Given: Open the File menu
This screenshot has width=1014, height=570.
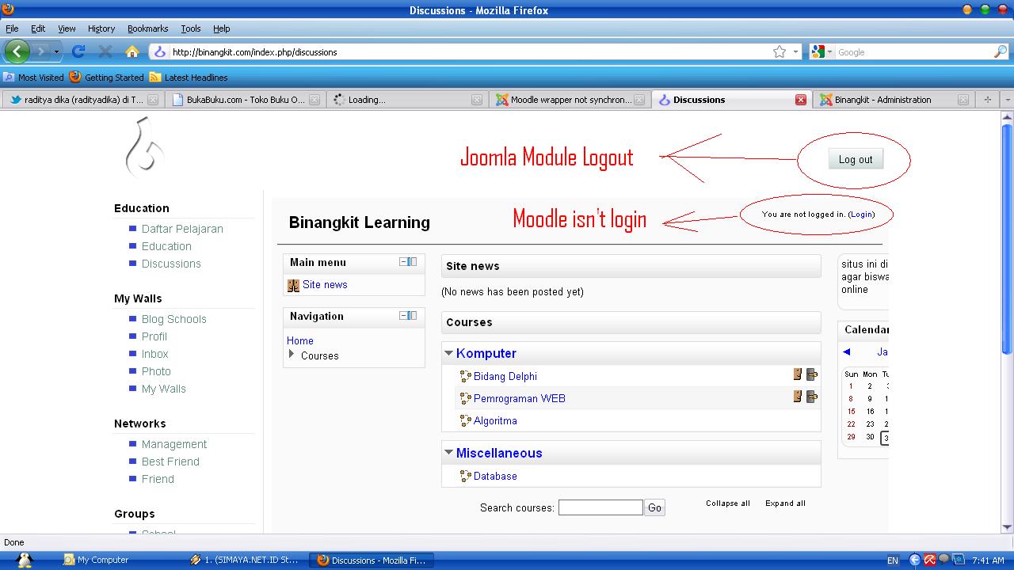Looking at the screenshot, I should (12, 28).
